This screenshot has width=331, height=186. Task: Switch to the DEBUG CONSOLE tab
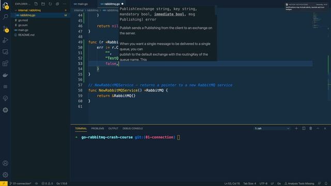132,129
